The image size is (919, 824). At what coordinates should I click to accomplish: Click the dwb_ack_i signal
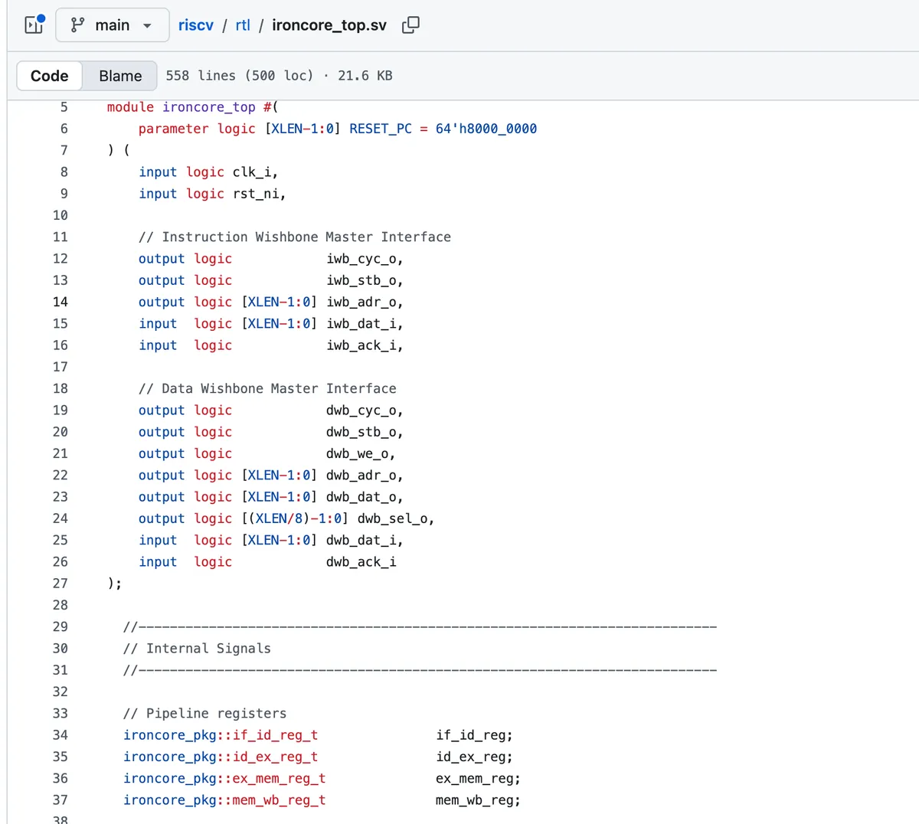[361, 562]
